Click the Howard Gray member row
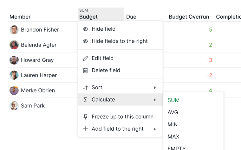241x150 pixels. click(x=43, y=60)
